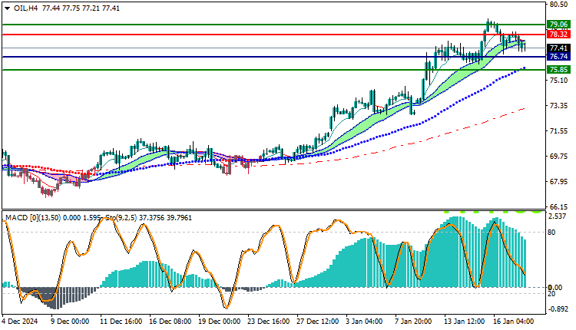Viewport: 576px width, 330px height.
Task: Click the 7 Jan 20:00 time label
Action: tap(413, 322)
